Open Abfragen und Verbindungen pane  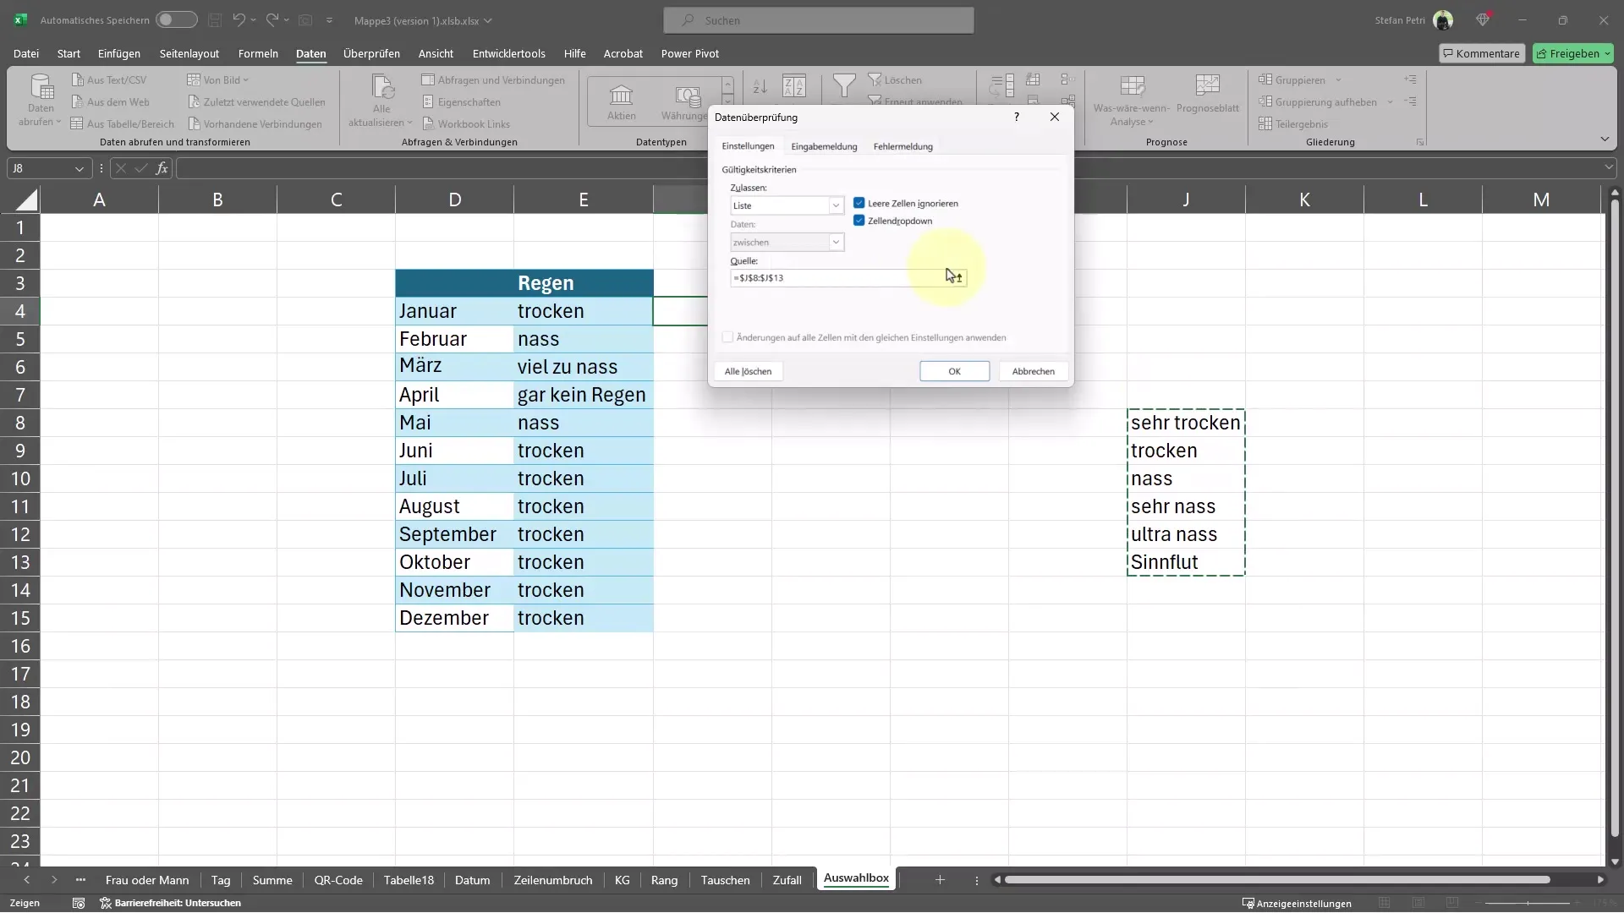(x=493, y=79)
